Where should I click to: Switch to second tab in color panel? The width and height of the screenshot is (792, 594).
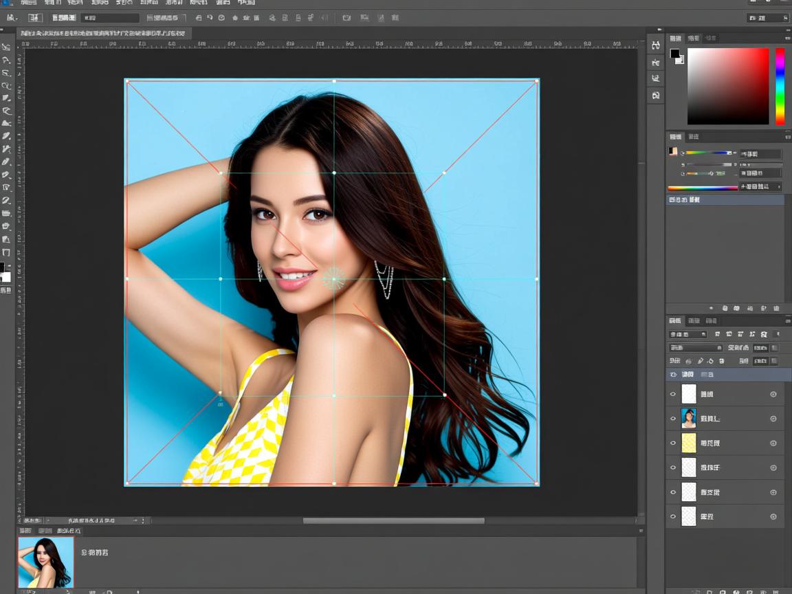coord(694,38)
